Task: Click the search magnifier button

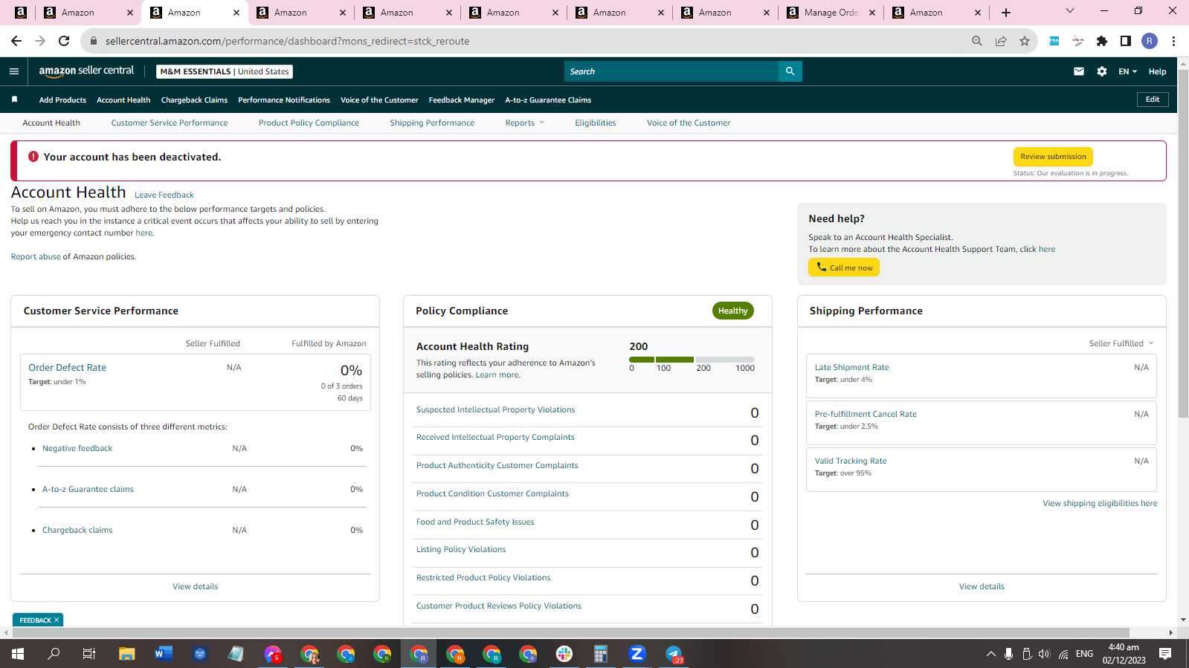Action: click(x=790, y=71)
